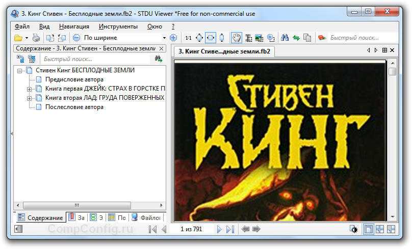This screenshot has height=249, width=412.
Task: Print the document with the printer icon
Action: pos(36,38)
